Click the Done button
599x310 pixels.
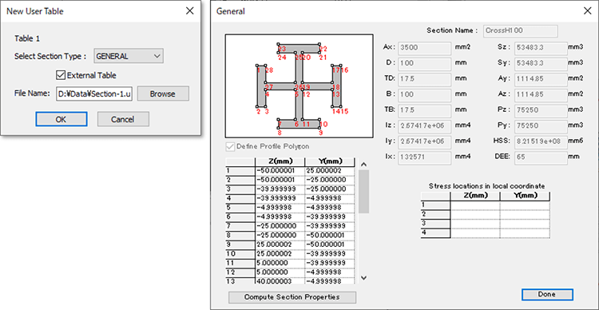tap(547, 294)
